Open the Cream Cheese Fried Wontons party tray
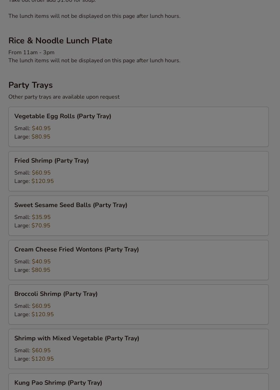The image size is (280, 390). pyautogui.click(x=77, y=249)
